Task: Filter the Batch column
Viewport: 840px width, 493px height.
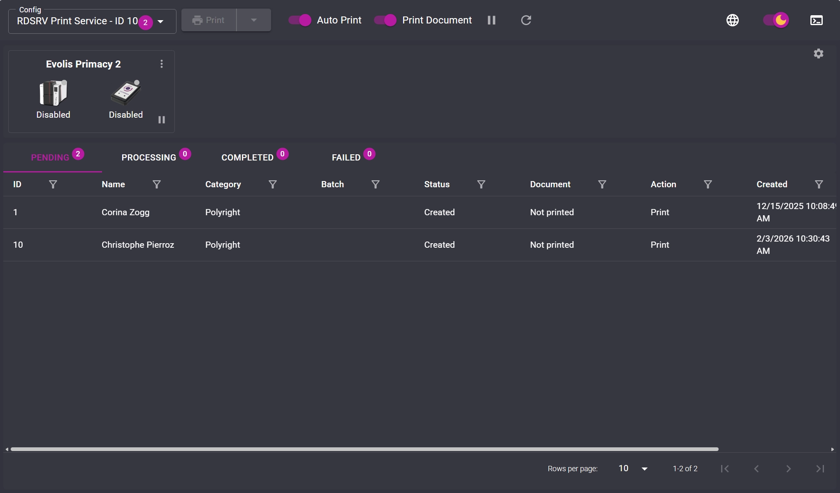Action: coord(376,184)
